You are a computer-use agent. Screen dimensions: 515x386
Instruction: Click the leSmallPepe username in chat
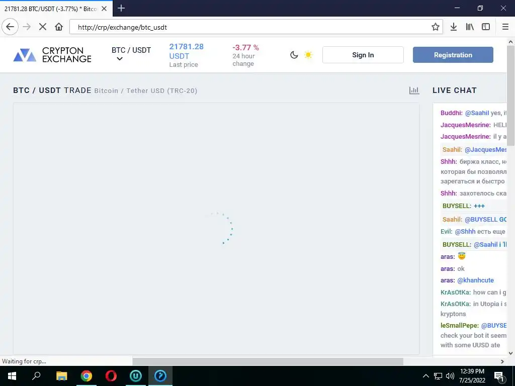click(460, 326)
